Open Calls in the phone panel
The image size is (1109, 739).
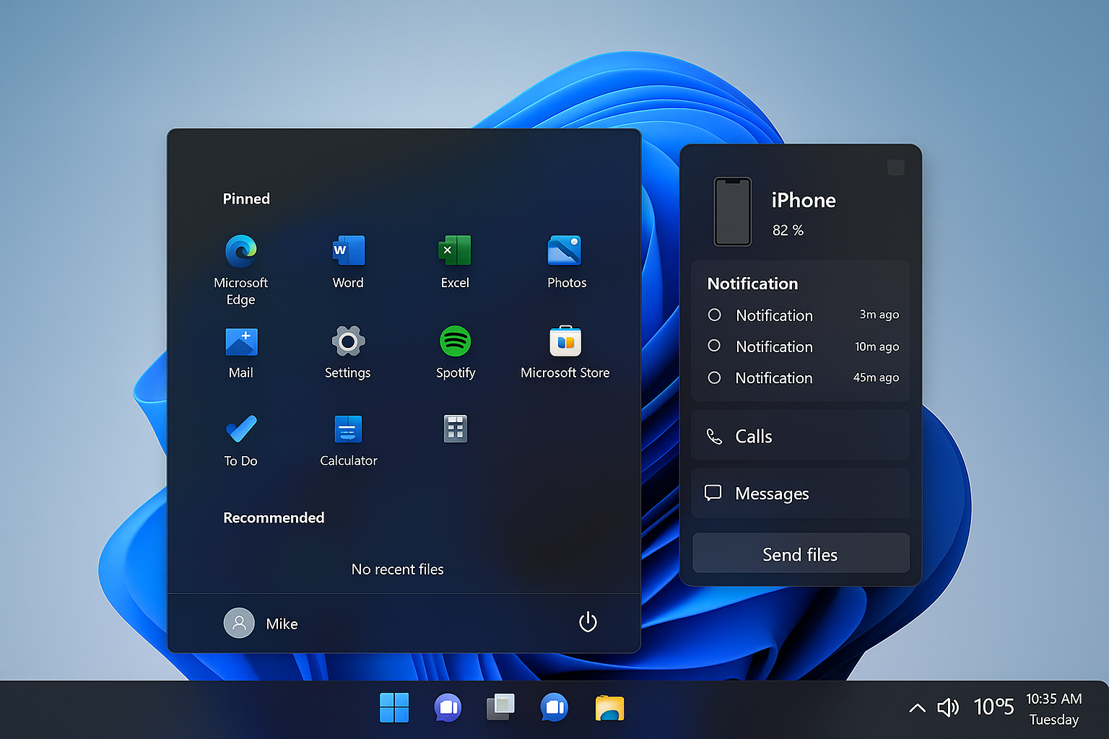point(800,436)
